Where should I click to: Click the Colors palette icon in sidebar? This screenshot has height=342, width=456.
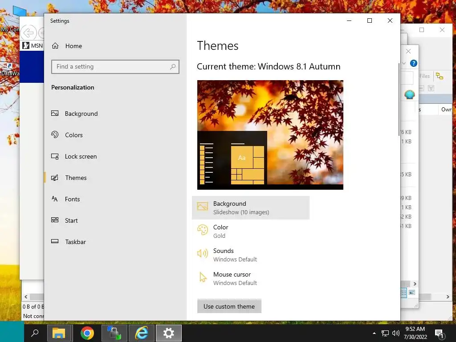(x=55, y=134)
